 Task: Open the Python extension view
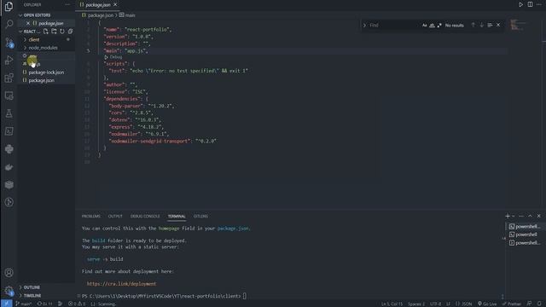[x=9, y=149]
